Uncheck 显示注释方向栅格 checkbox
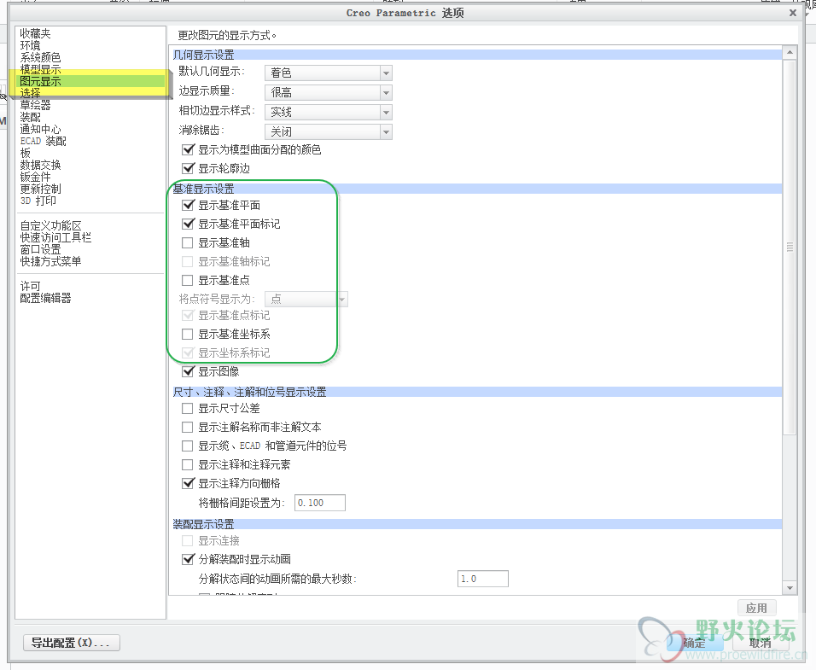Image resolution: width=816 pixels, height=670 pixels. [188, 483]
